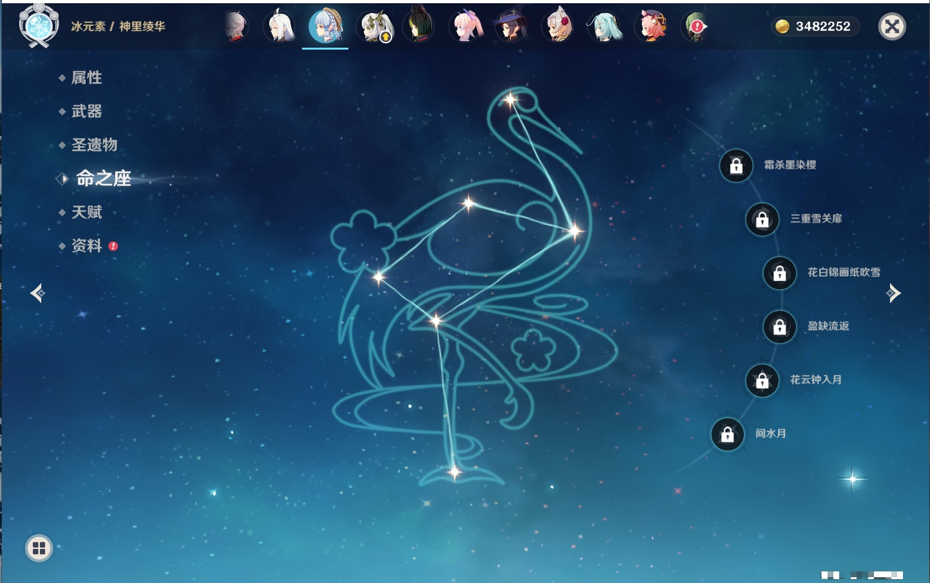Click the star atop the crane's wing
This screenshot has height=583, width=930.
coord(468,204)
